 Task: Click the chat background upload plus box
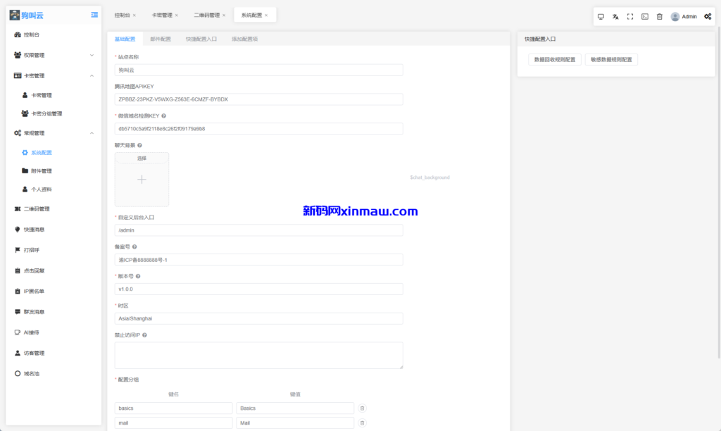tap(142, 180)
